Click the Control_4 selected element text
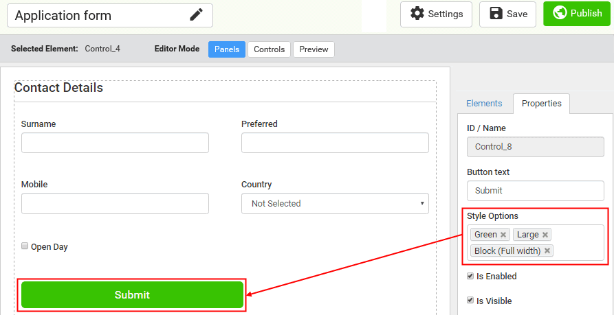This screenshot has width=614, height=315. [x=102, y=49]
